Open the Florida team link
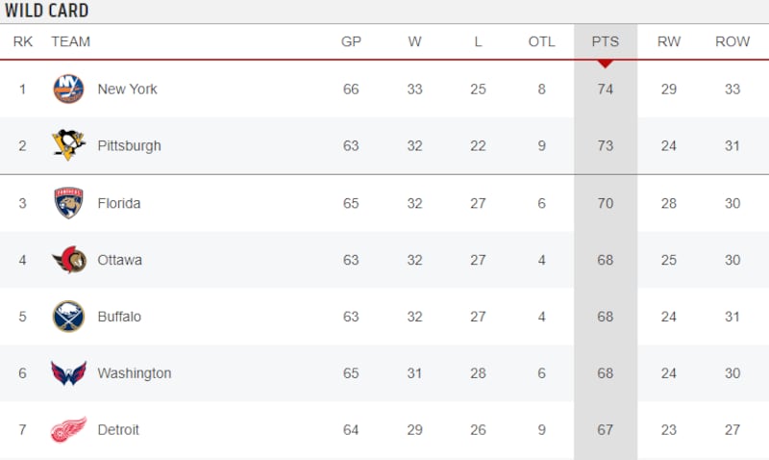Image resolution: width=769 pixels, height=460 pixels. 119,203
